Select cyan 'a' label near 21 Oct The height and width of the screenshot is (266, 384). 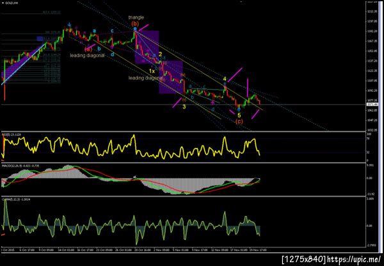click(x=94, y=31)
